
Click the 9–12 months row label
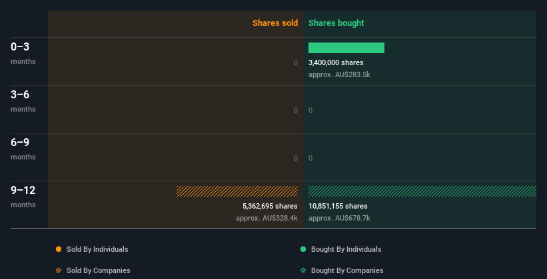click(x=23, y=197)
